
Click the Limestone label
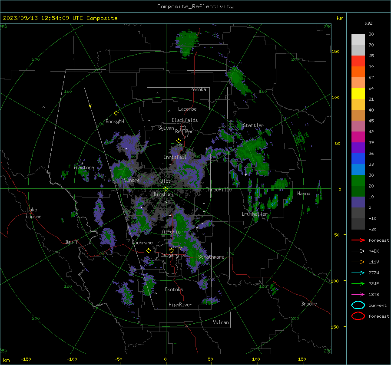(82, 168)
